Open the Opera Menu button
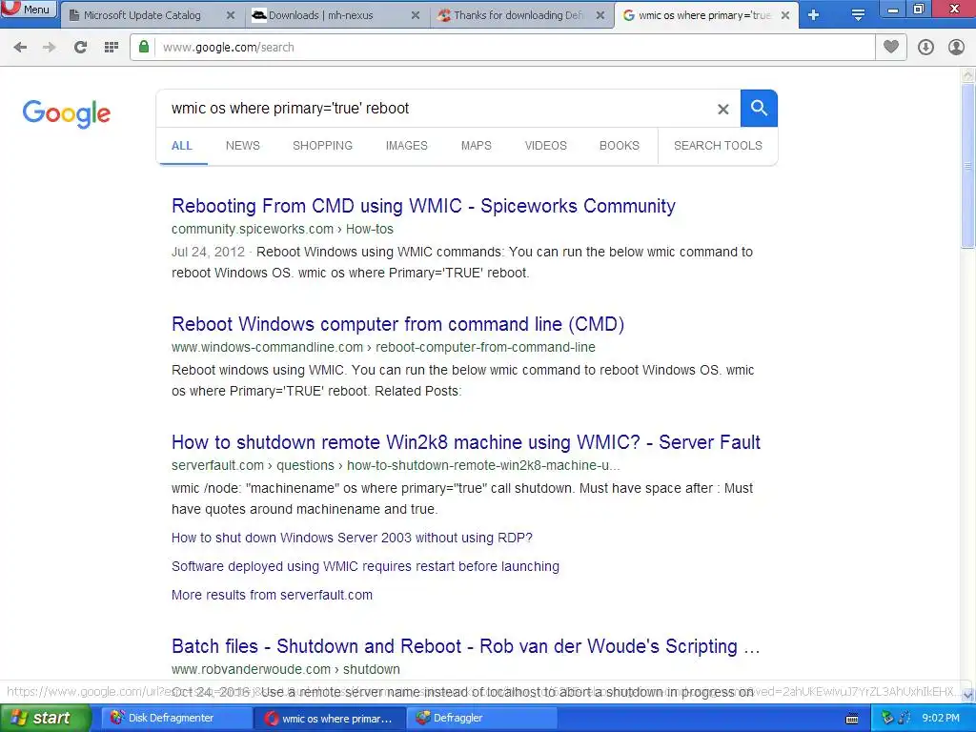Image resolution: width=976 pixels, height=732 pixels. pyautogui.click(x=29, y=10)
